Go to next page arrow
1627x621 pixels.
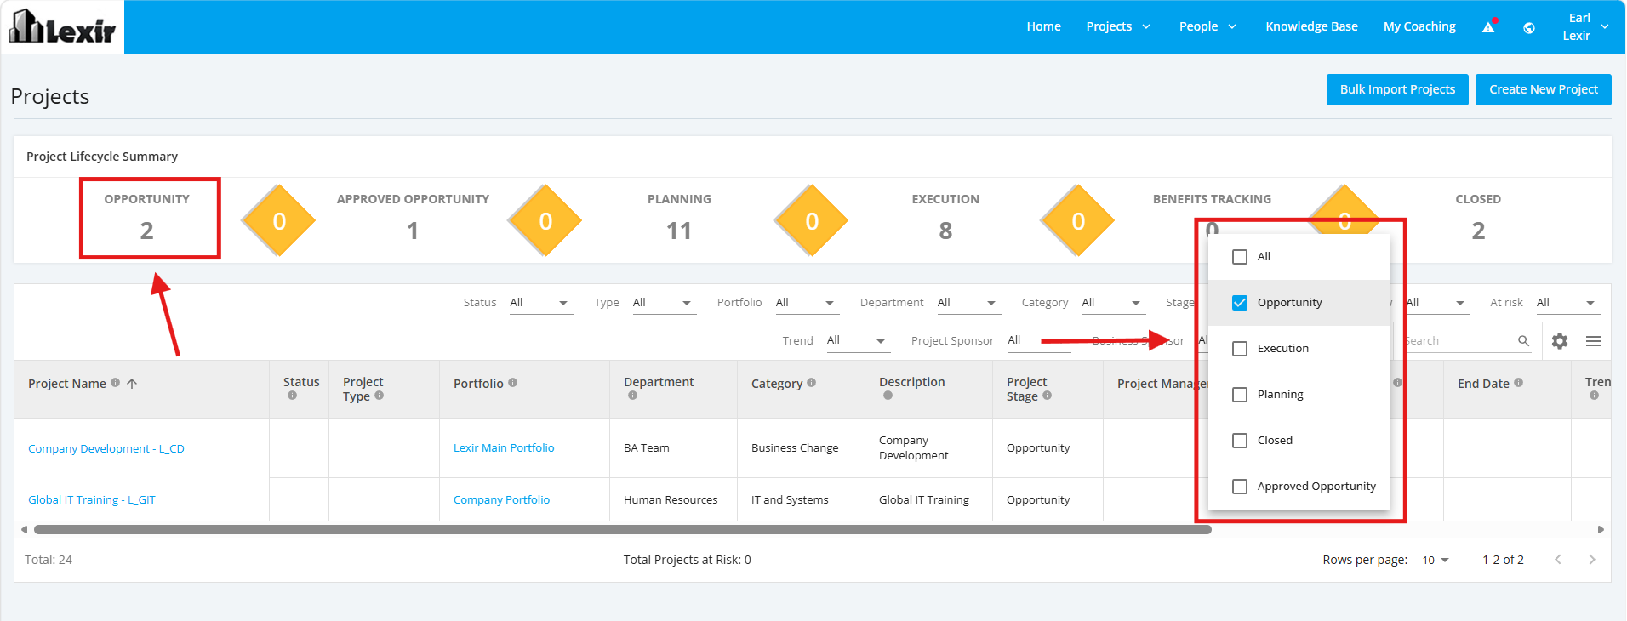[1592, 560]
